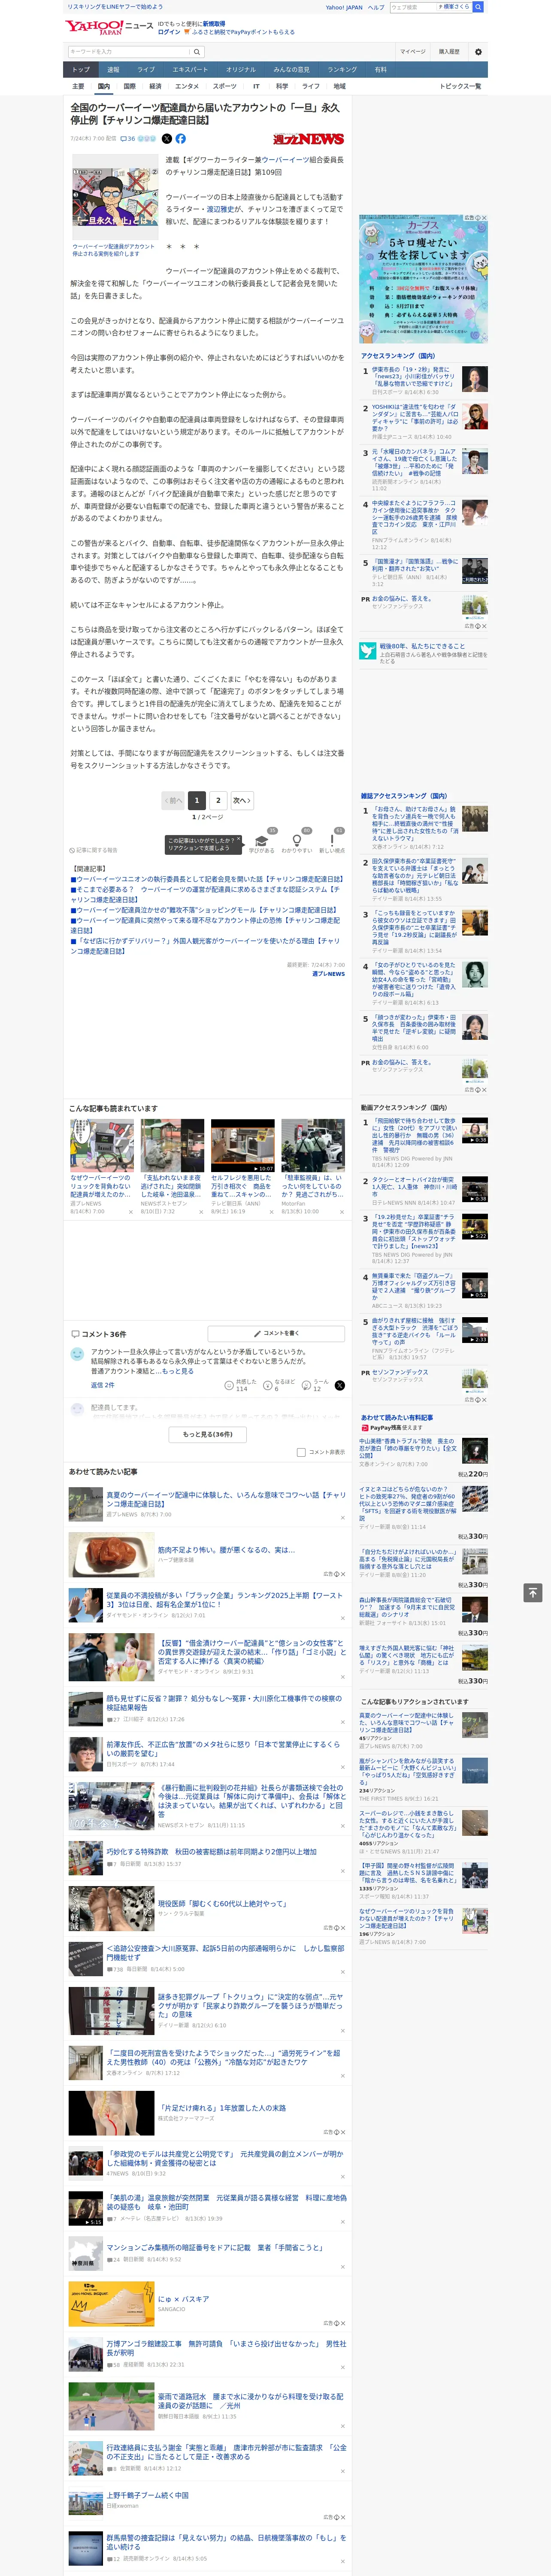Click the カーブス sidebar advertisement
The width and height of the screenshot is (551, 2576).
[x=424, y=279]
